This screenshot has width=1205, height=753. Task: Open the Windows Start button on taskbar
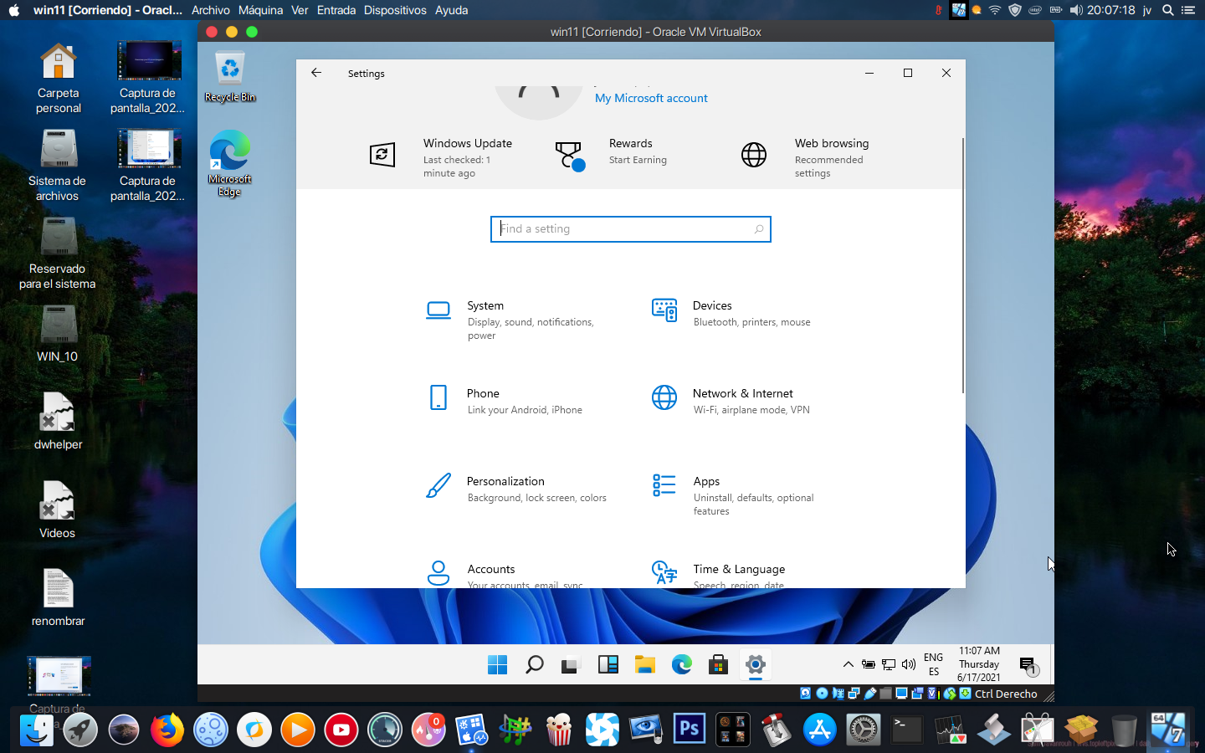(497, 664)
